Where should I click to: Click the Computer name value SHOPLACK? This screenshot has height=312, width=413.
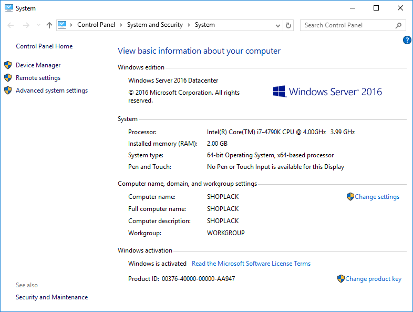223,197
